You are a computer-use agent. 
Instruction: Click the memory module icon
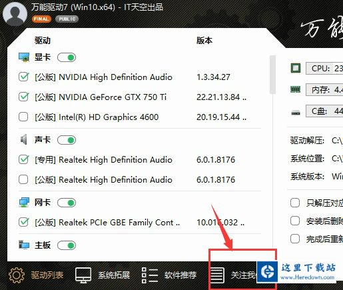pyautogui.click(x=296, y=89)
